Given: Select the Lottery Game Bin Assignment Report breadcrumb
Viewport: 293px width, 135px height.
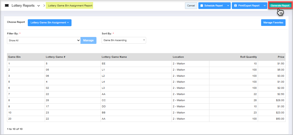Looking at the screenshot, I should [70, 6].
